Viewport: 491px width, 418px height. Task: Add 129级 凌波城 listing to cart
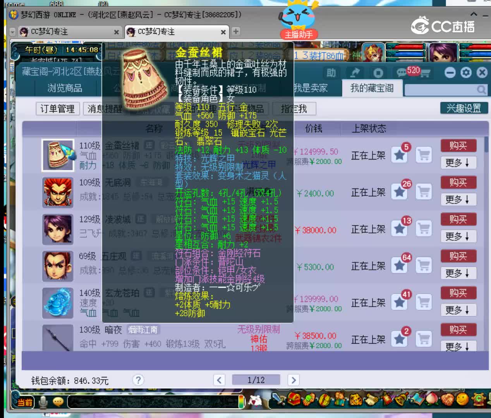tap(424, 229)
